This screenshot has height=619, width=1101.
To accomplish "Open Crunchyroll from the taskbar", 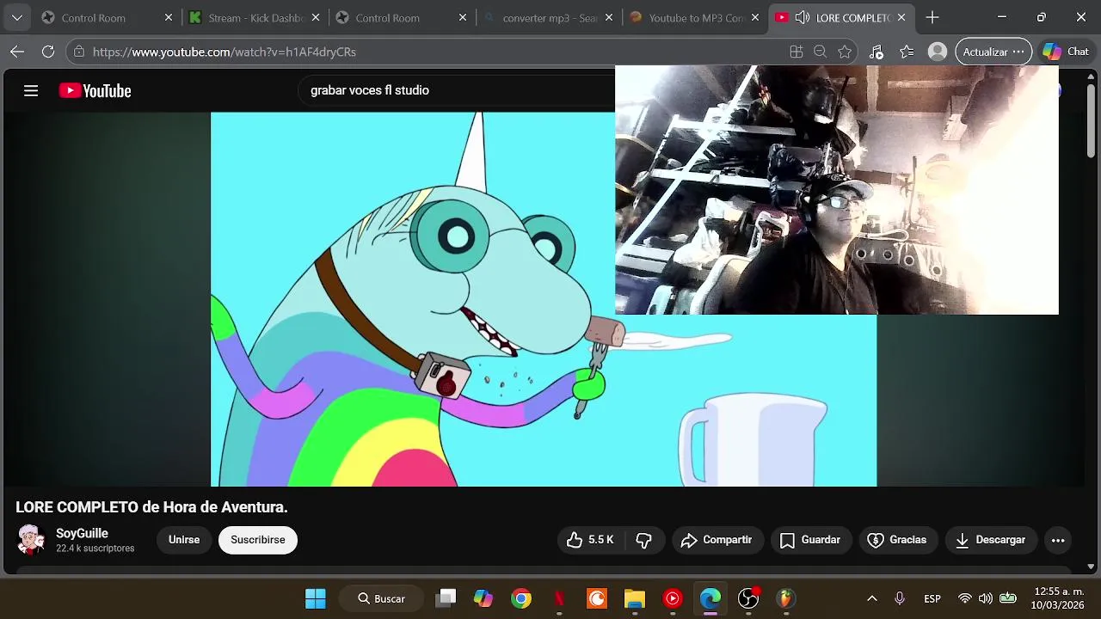I will [597, 598].
